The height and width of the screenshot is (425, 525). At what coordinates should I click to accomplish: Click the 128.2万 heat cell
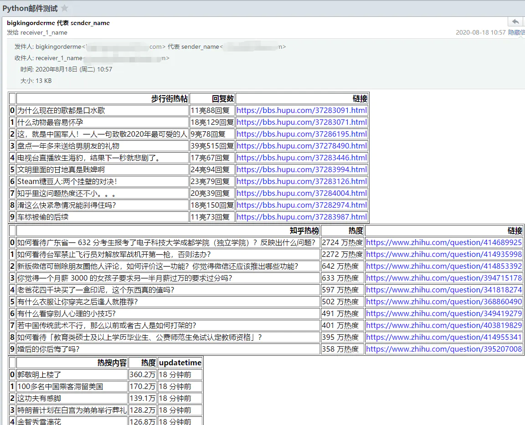coord(142,410)
